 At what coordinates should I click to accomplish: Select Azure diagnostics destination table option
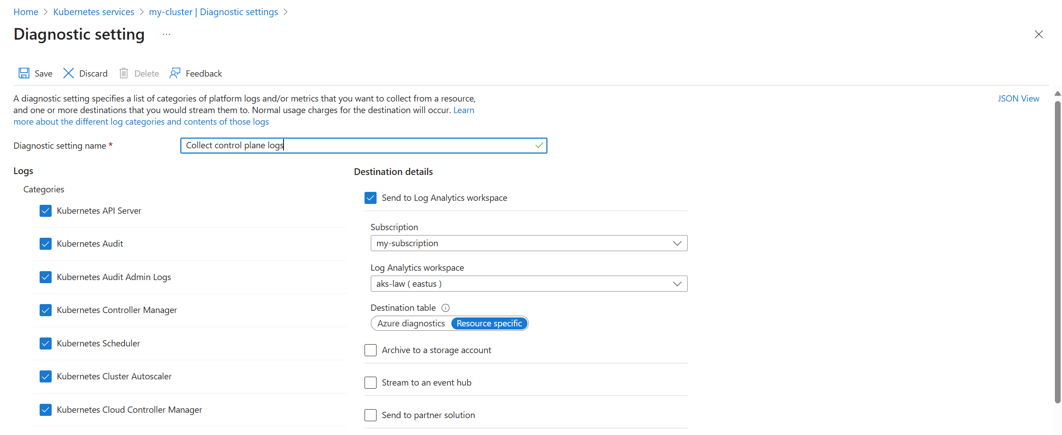tap(411, 324)
